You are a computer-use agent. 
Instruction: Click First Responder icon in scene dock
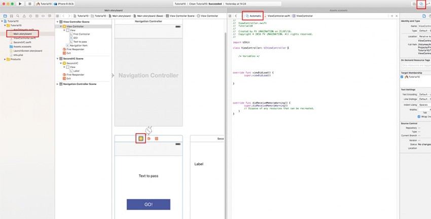[x=149, y=138]
